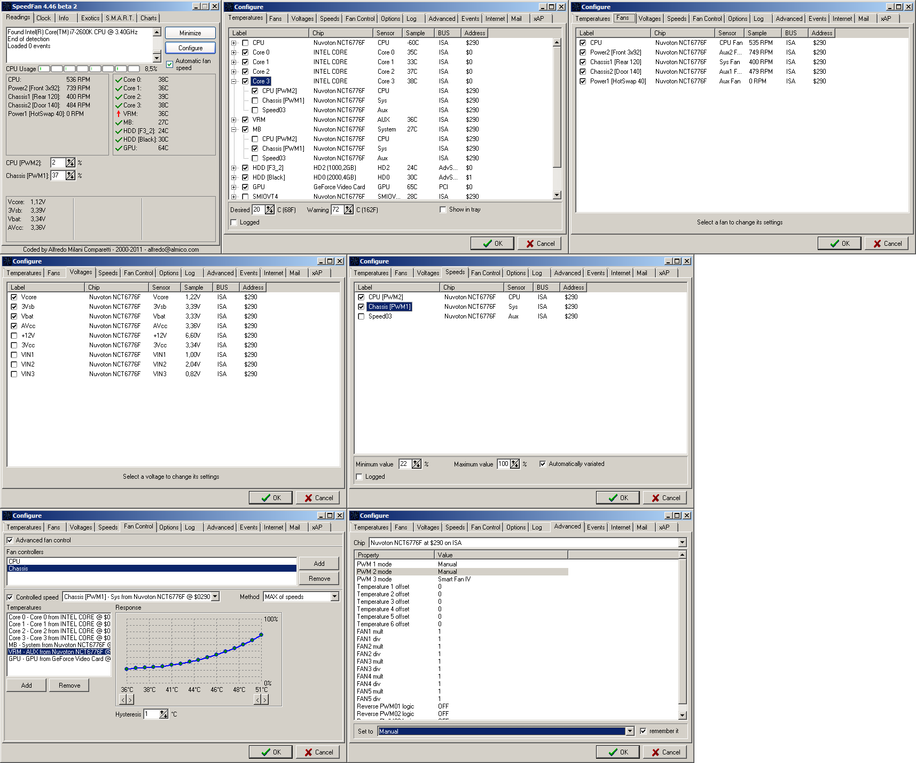916x763 pixels.
Task: Expand the VRM tree node
Action: pos(233,120)
